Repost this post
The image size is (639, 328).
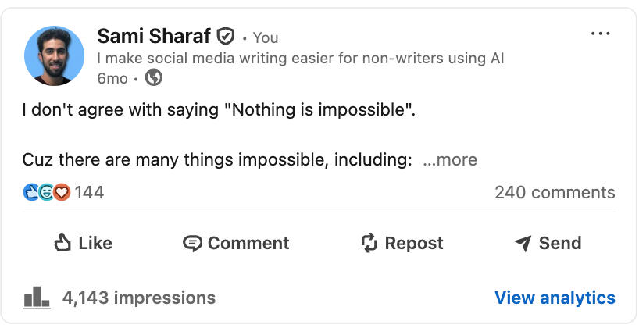[x=402, y=243]
